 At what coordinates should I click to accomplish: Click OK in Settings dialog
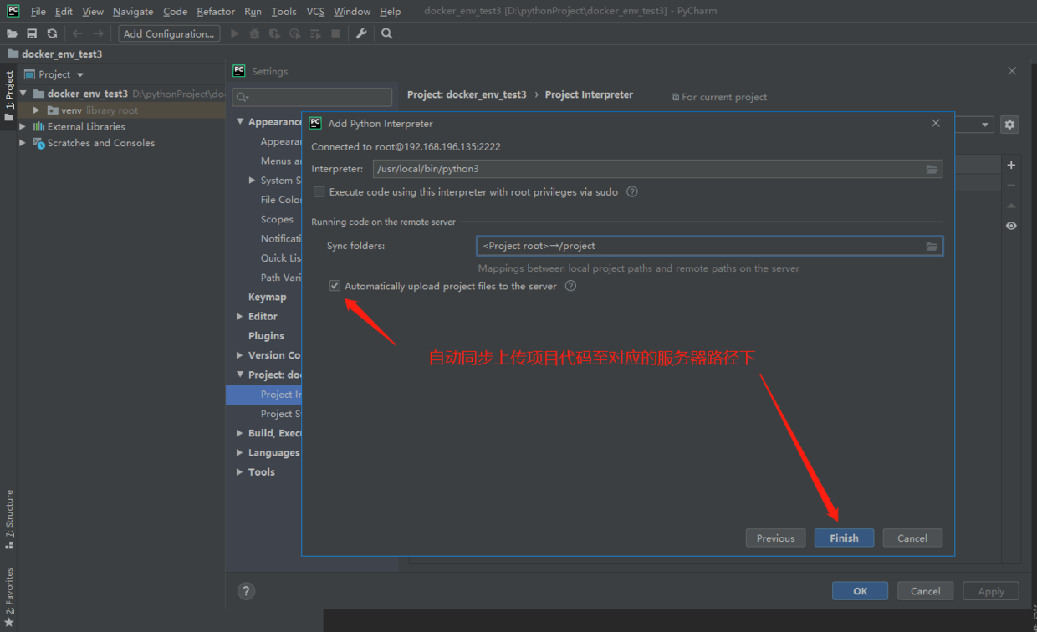tap(860, 591)
